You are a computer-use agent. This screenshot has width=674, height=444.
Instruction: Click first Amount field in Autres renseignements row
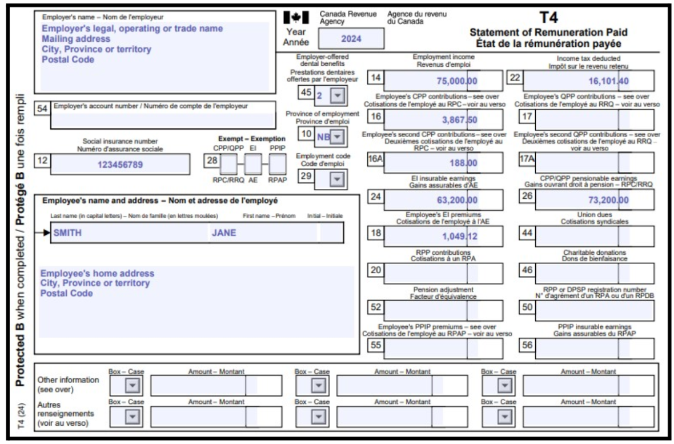(216, 417)
